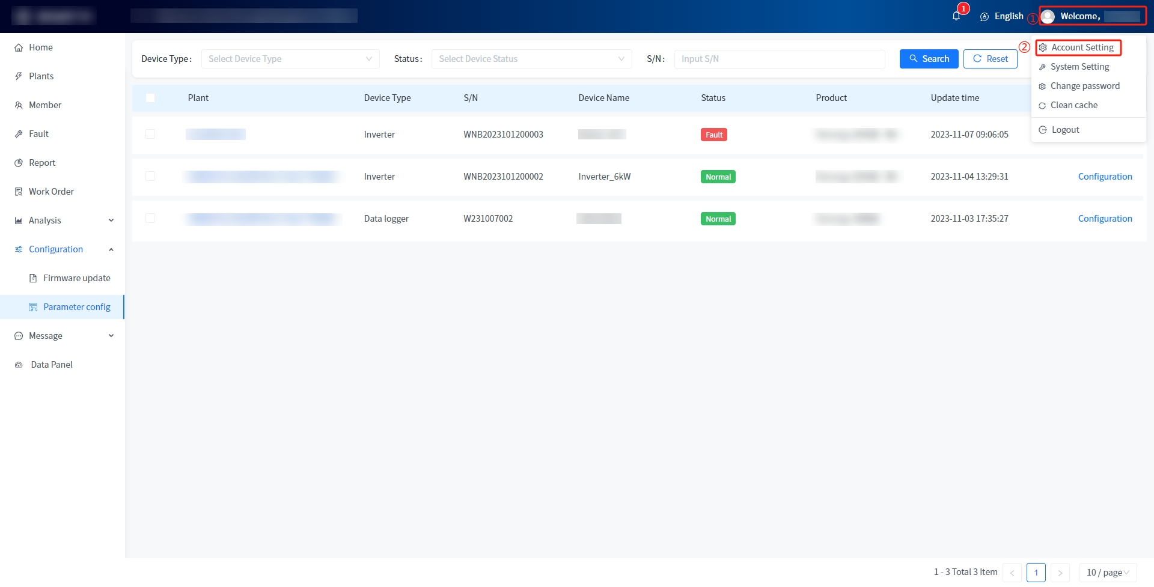Click S/N value W231007002
This screenshot has height=587, width=1154.
point(488,219)
